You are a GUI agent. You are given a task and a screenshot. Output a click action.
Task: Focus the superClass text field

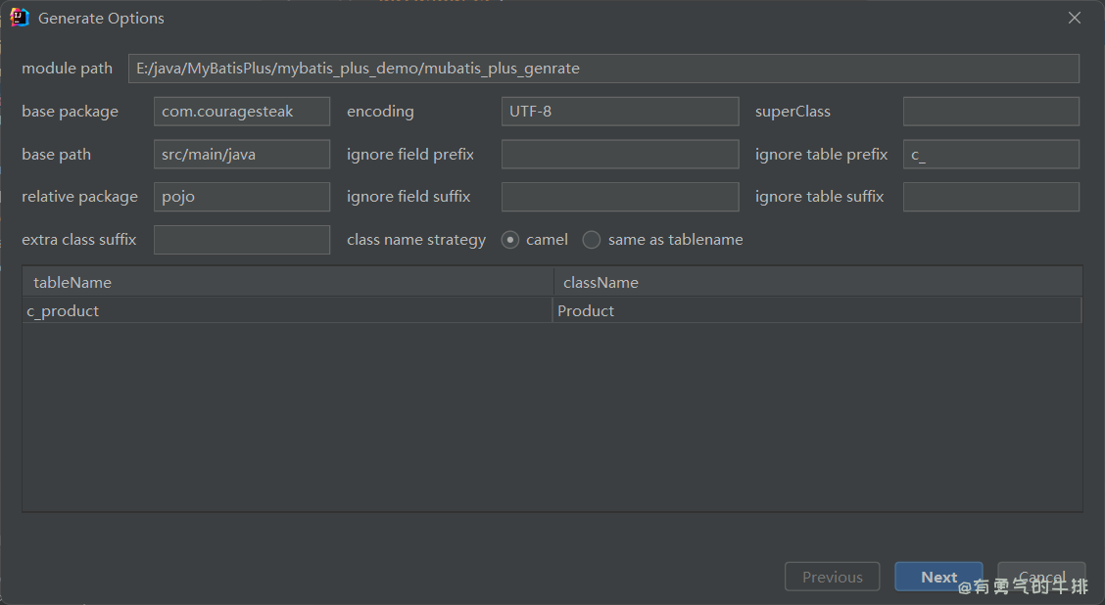click(990, 112)
